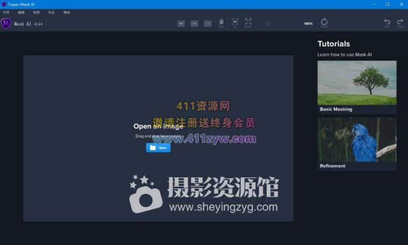408x245 pixels.
Task: Switch to the split view layout icon
Action: (x=194, y=23)
